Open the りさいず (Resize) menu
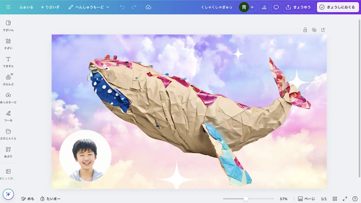Image resolution: width=361 pixels, height=203 pixels. (50, 7)
